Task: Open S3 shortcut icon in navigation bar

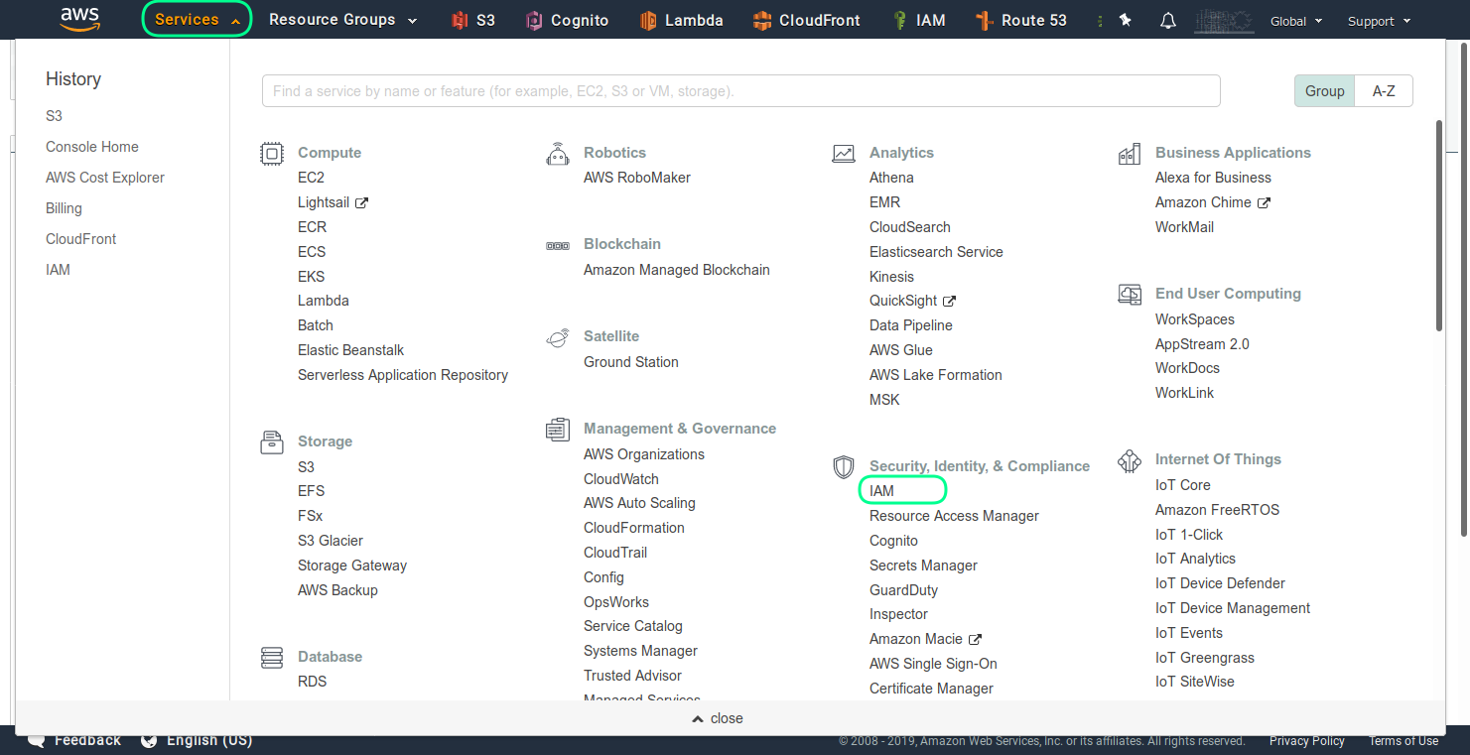Action: point(460,20)
